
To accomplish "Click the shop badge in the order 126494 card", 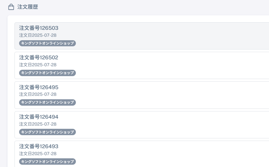I will coord(47,132).
